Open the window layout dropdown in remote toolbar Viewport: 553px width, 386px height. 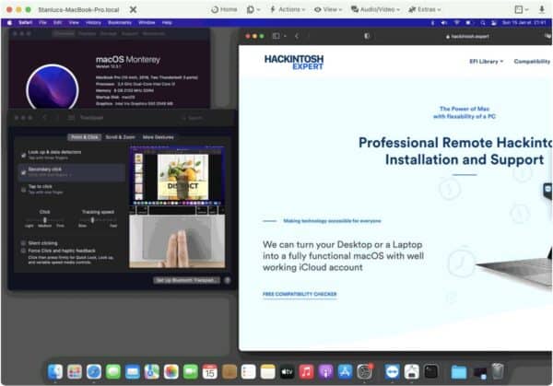click(522, 9)
